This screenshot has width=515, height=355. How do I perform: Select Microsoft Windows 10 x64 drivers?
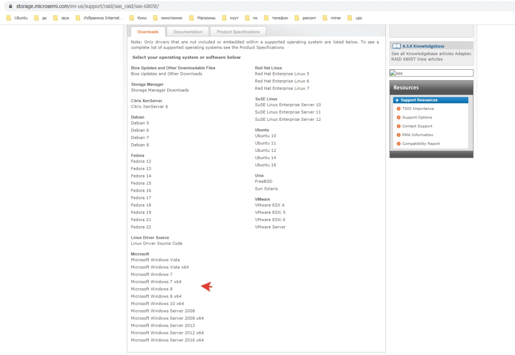(157, 303)
